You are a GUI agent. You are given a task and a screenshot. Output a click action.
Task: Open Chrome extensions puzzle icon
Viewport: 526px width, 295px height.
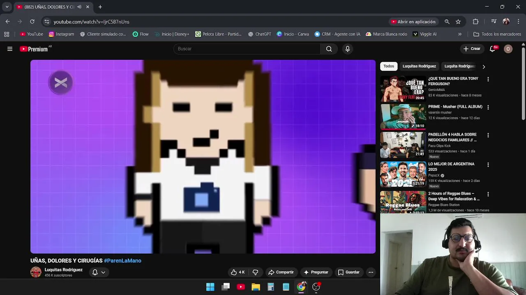point(475,22)
